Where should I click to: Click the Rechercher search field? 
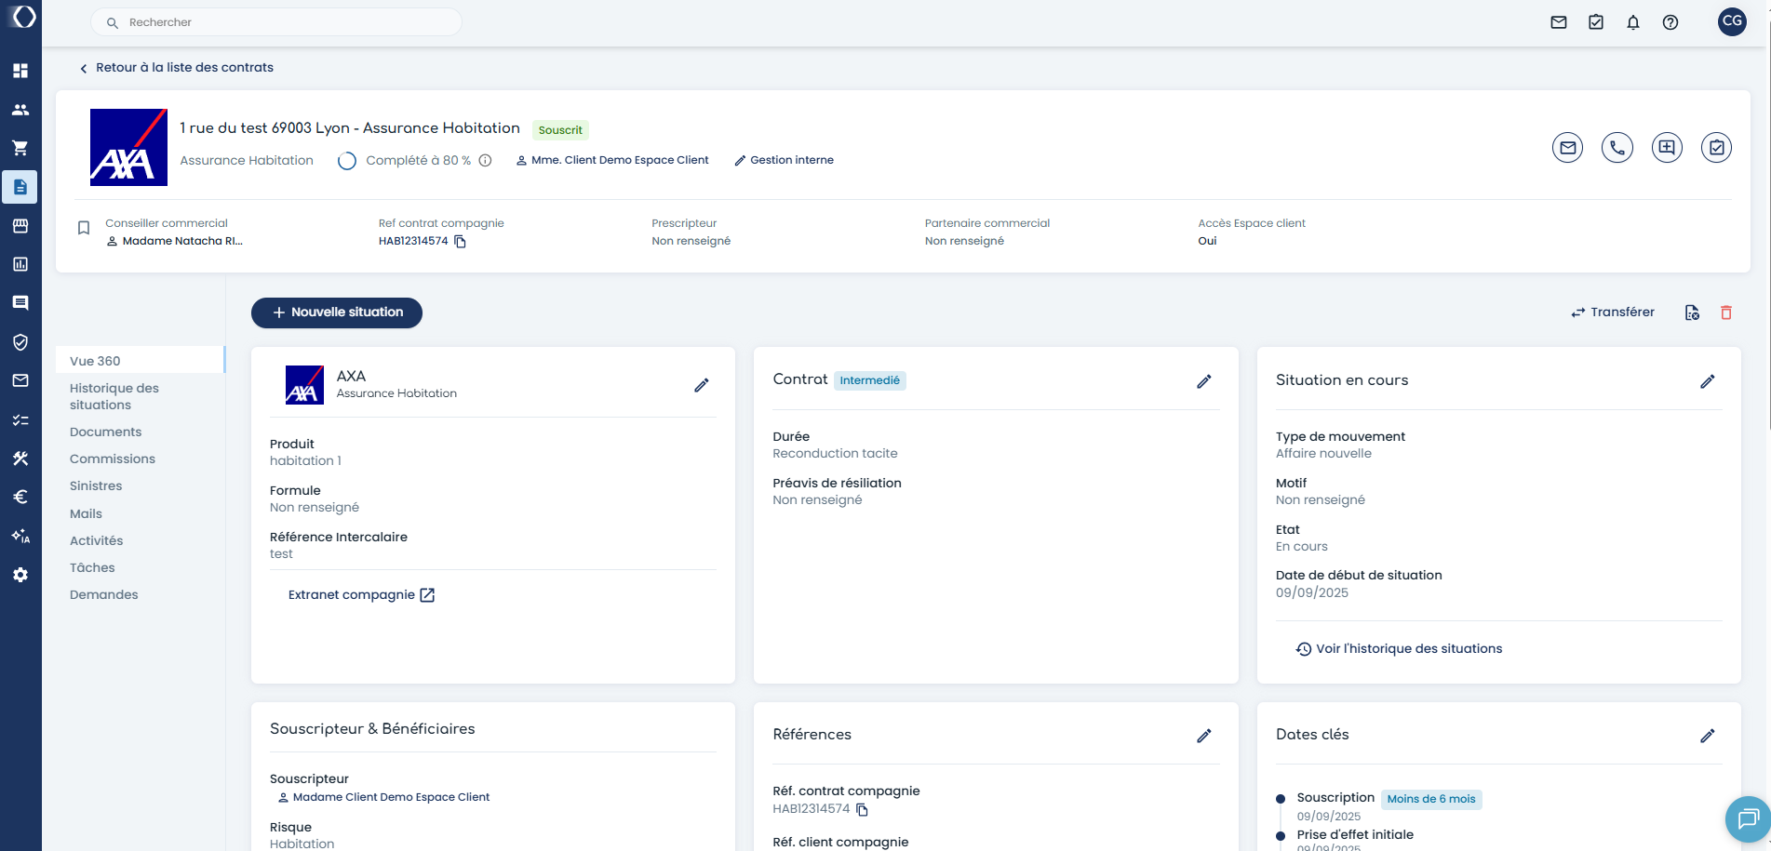click(276, 22)
